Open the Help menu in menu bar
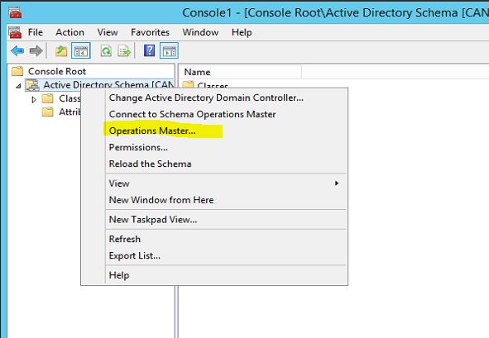 point(242,32)
